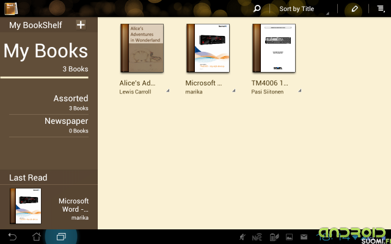This screenshot has height=244, width=391.
Task: Open Last Read Microsoft Word thumbnail
Action: tap(26, 206)
